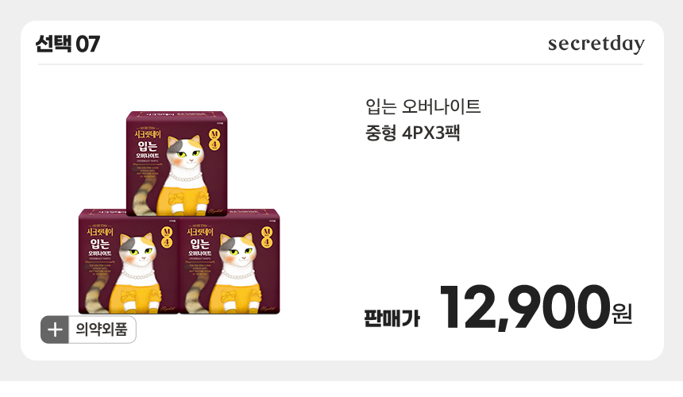Click the bottom-left product box
The height and width of the screenshot is (397, 683).
(129, 261)
